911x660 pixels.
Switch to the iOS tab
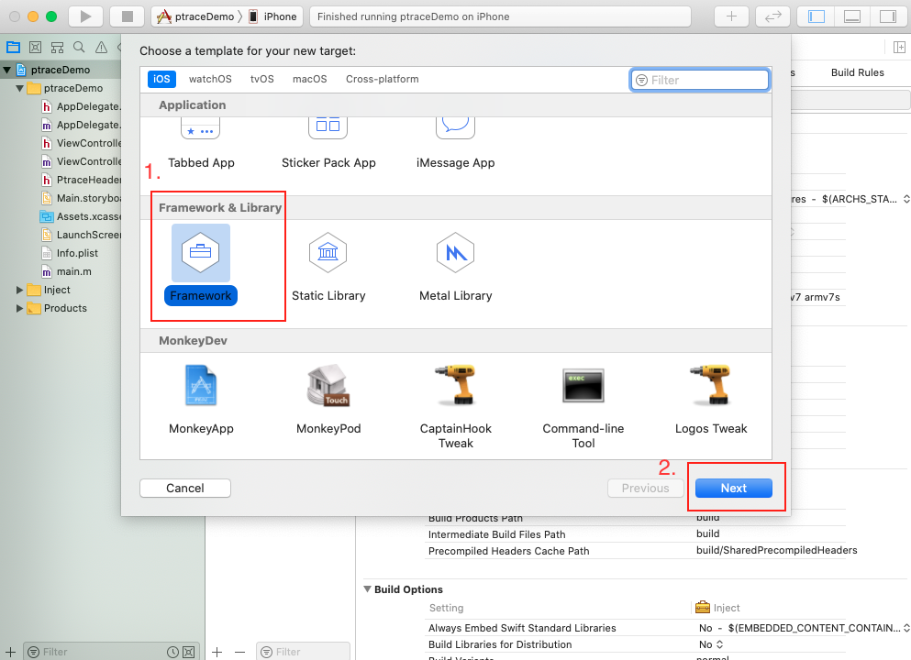pyautogui.click(x=161, y=79)
